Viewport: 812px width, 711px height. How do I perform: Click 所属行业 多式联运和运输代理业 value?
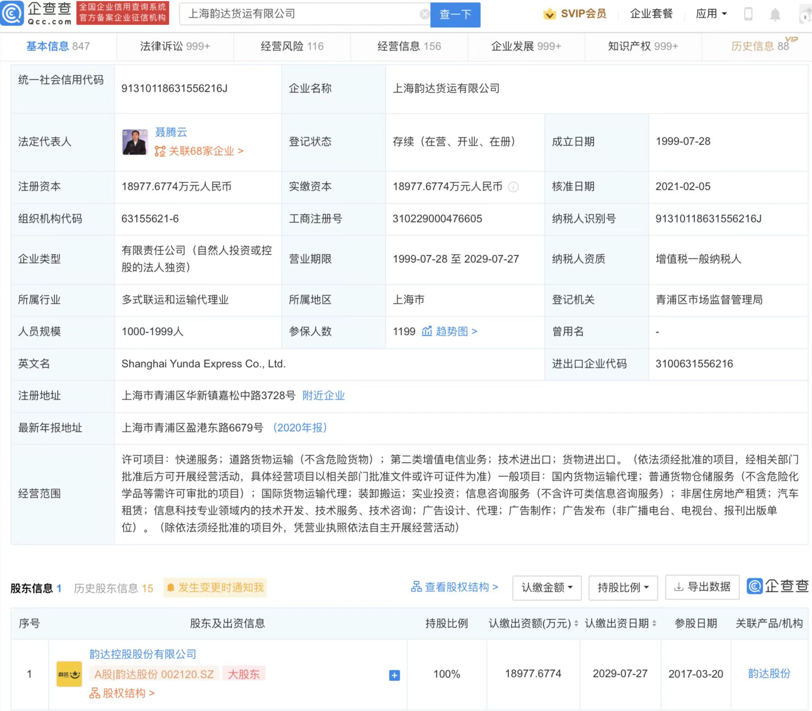point(175,300)
